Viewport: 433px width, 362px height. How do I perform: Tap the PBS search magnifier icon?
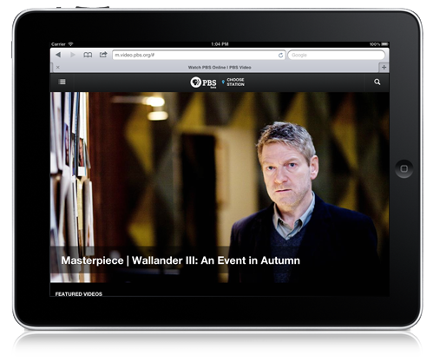point(377,82)
